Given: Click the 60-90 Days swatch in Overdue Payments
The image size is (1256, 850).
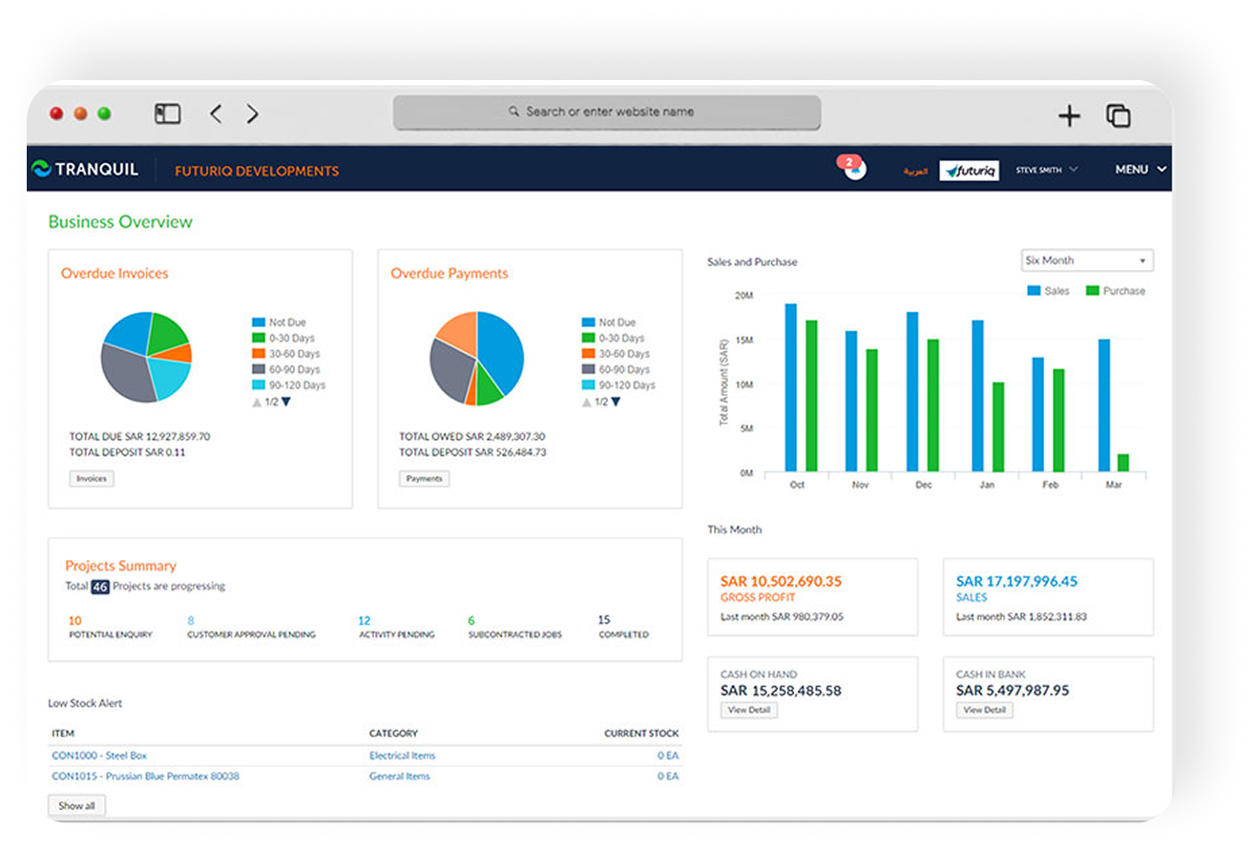Looking at the screenshot, I should point(588,369).
